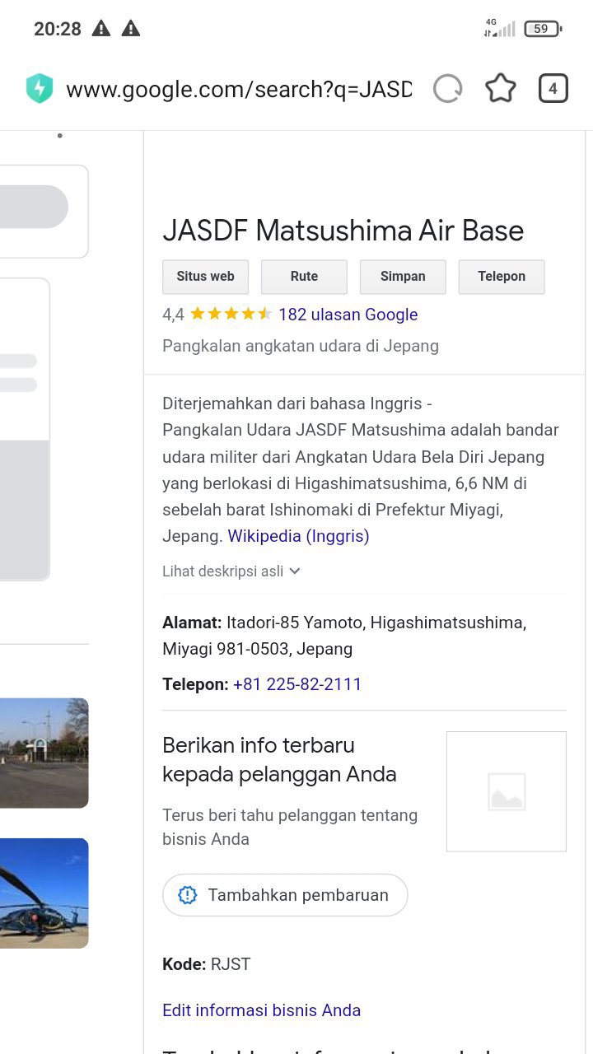
Task: Open the Situs web button
Action: pyautogui.click(x=205, y=277)
